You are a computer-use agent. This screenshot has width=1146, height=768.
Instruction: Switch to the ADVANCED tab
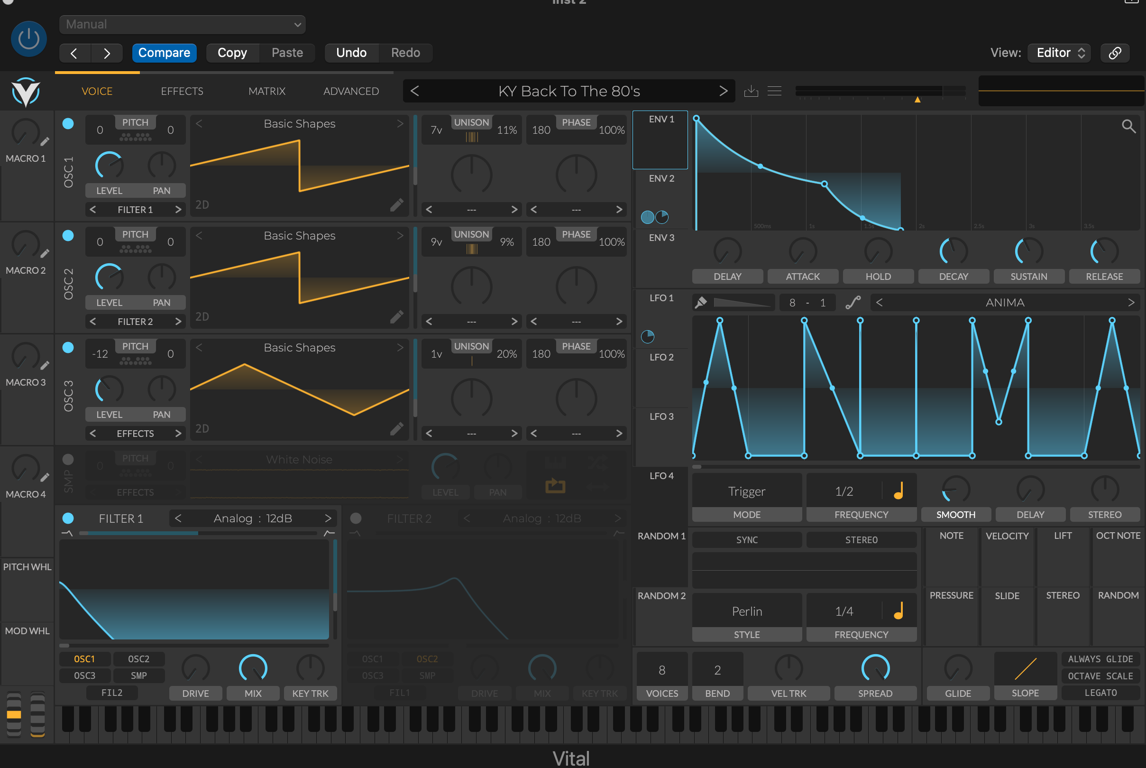point(351,91)
